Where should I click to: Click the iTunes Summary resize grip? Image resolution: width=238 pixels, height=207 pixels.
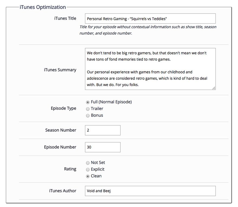click(214, 88)
